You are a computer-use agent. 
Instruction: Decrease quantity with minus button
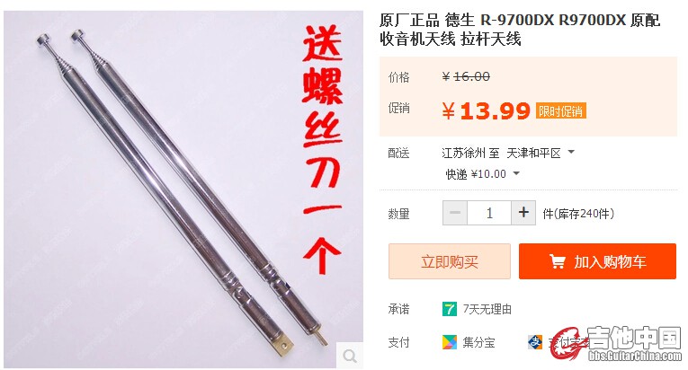455,213
